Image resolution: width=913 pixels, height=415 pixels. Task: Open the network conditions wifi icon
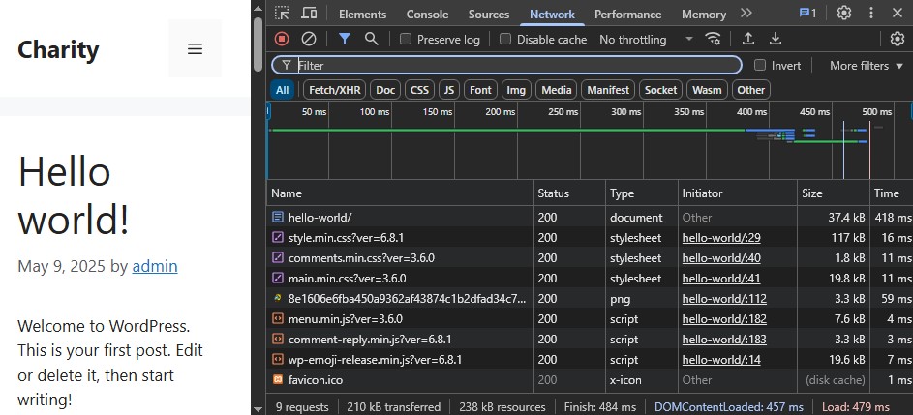[x=714, y=39]
